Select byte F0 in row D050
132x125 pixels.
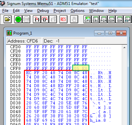point(61,116)
